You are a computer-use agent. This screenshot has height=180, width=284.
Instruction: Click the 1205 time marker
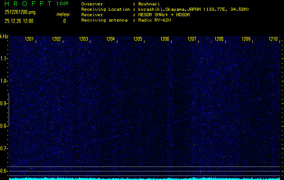(x=138, y=39)
